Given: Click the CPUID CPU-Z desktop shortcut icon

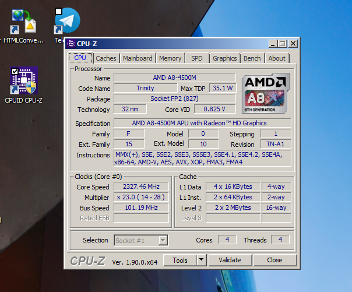Looking at the screenshot, I should pos(23,82).
